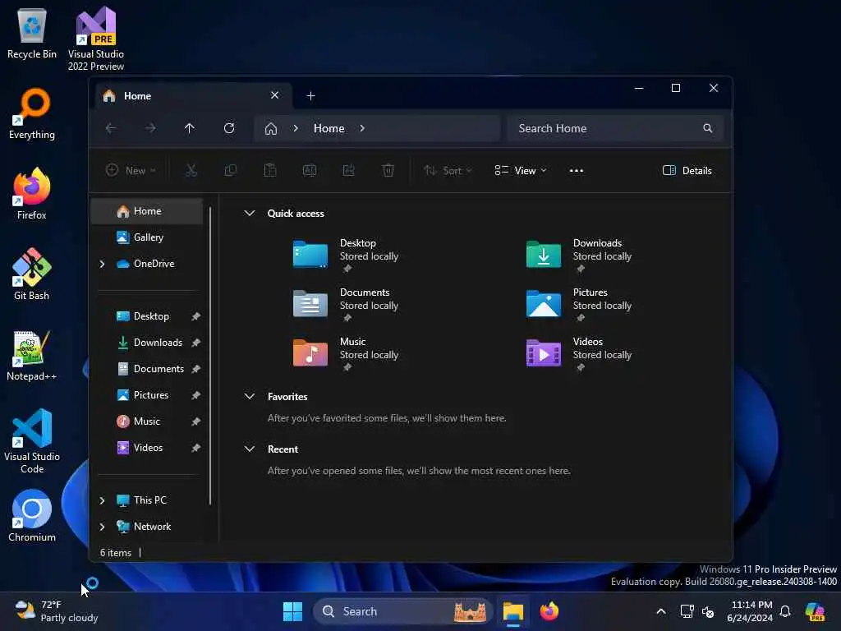Click the Rename icon in toolbar
841x631 pixels.
[x=310, y=171]
